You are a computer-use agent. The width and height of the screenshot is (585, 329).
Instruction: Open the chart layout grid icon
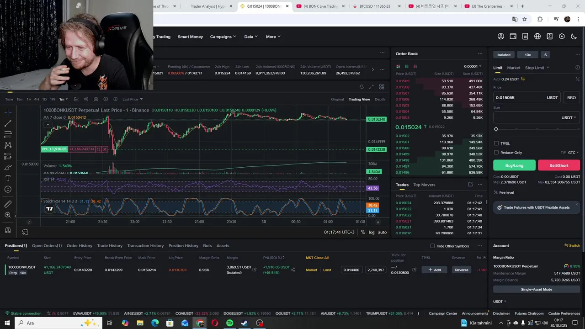click(x=382, y=87)
